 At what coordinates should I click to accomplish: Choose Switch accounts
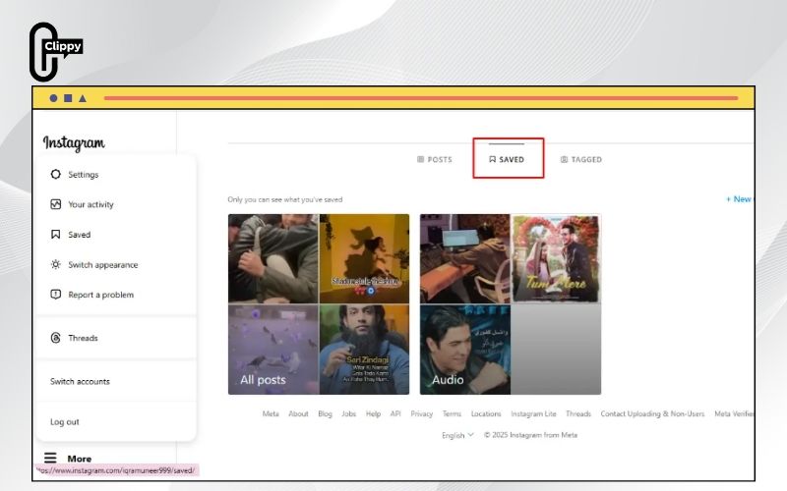click(x=116, y=381)
